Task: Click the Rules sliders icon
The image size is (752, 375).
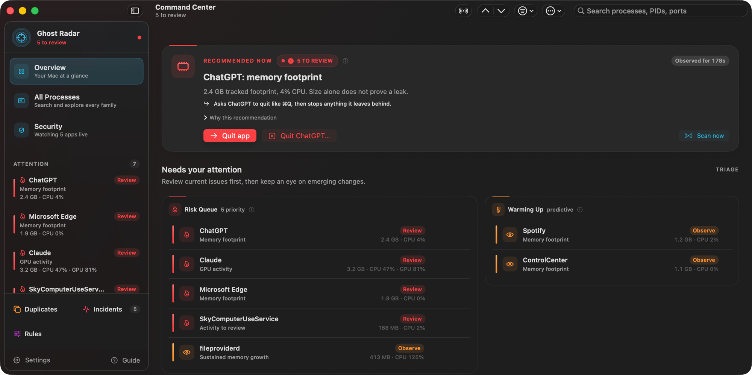Action: [17, 334]
